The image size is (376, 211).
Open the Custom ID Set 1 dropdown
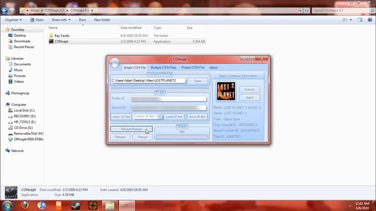pos(160,117)
